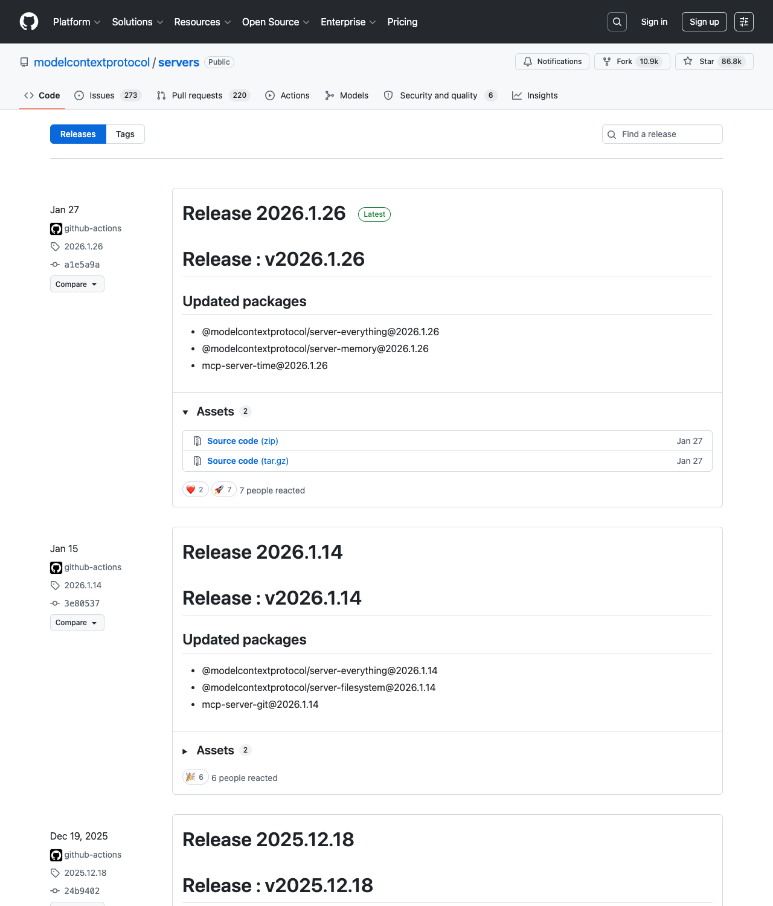Click the tag icon beside 2025.12.18
Viewport: 773px width, 906px height.
pyautogui.click(x=55, y=873)
